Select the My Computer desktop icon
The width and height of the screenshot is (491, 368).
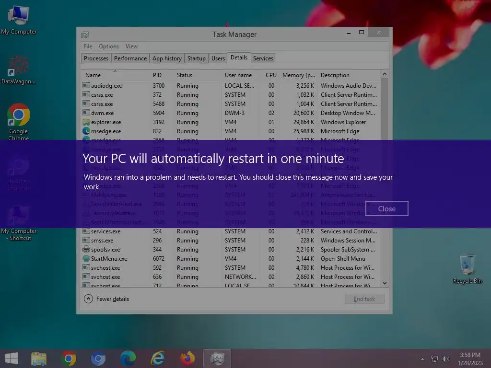pyautogui.click(x=19, y=20)
